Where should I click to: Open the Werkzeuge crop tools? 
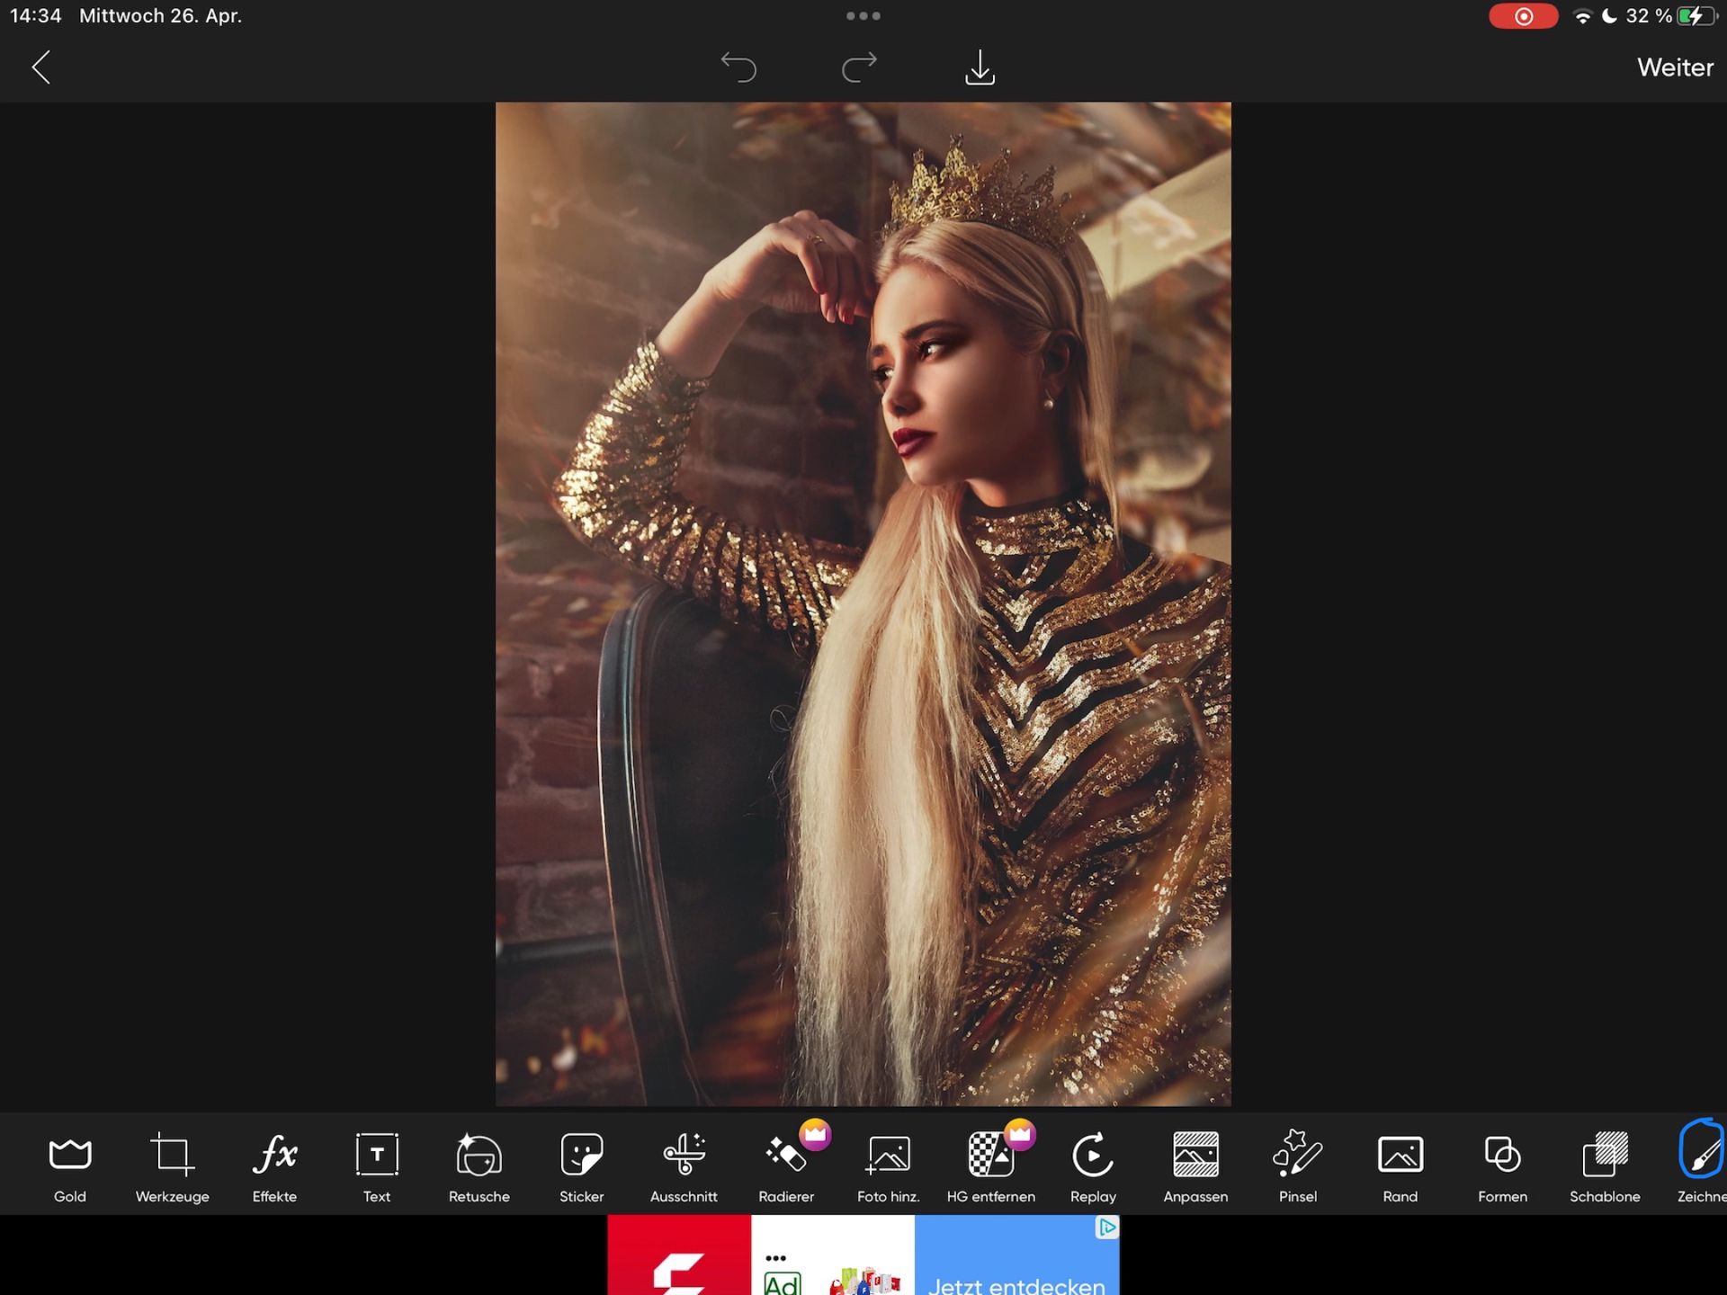point(172,1165)
